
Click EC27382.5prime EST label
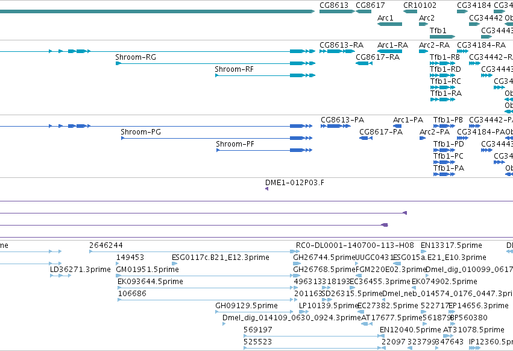click(388, 306)
